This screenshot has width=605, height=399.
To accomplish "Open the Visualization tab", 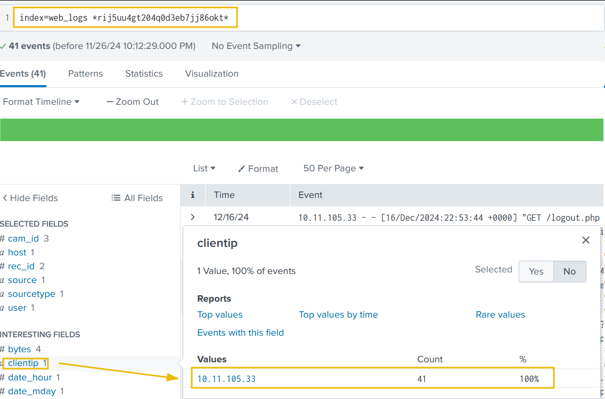I will point(211,74).
